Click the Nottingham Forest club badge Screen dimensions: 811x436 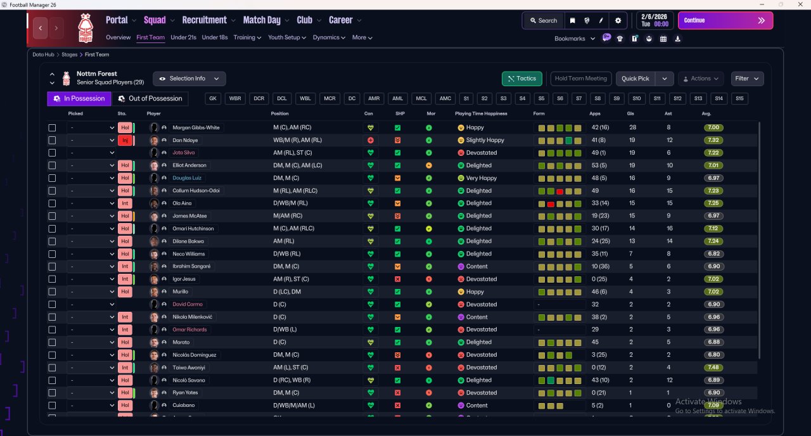pos(85,28)
